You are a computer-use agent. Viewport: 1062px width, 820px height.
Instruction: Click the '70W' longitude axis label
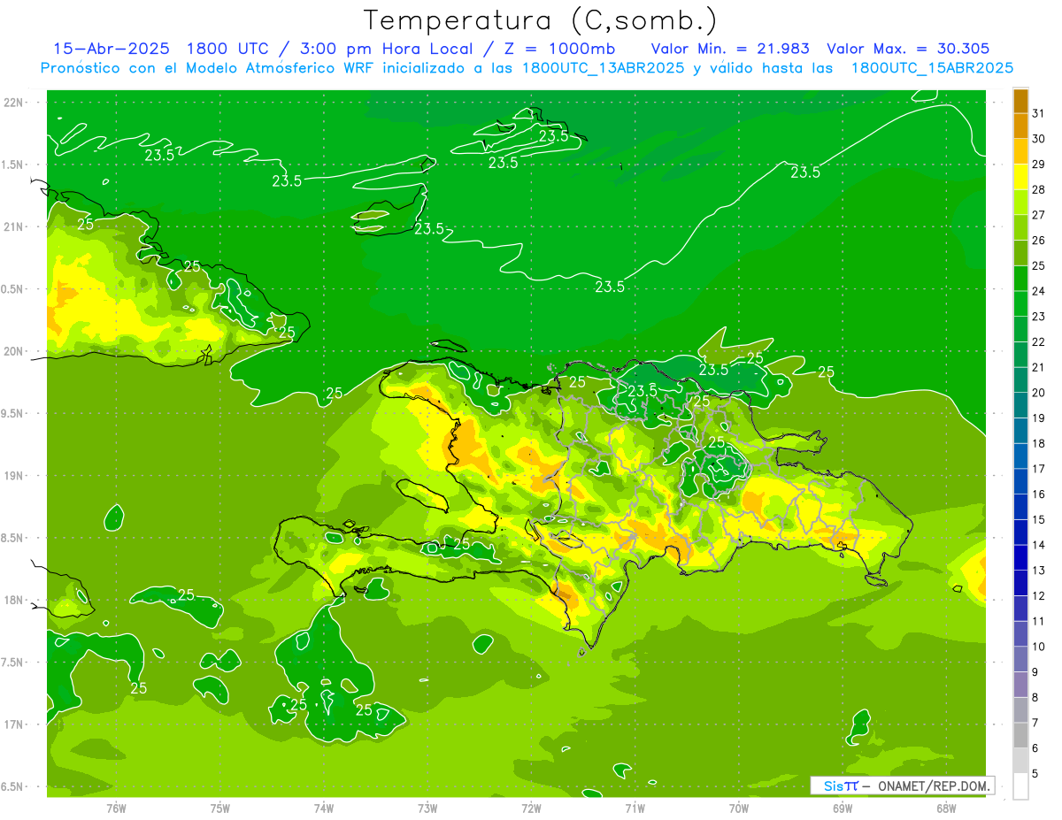point(739,809)
